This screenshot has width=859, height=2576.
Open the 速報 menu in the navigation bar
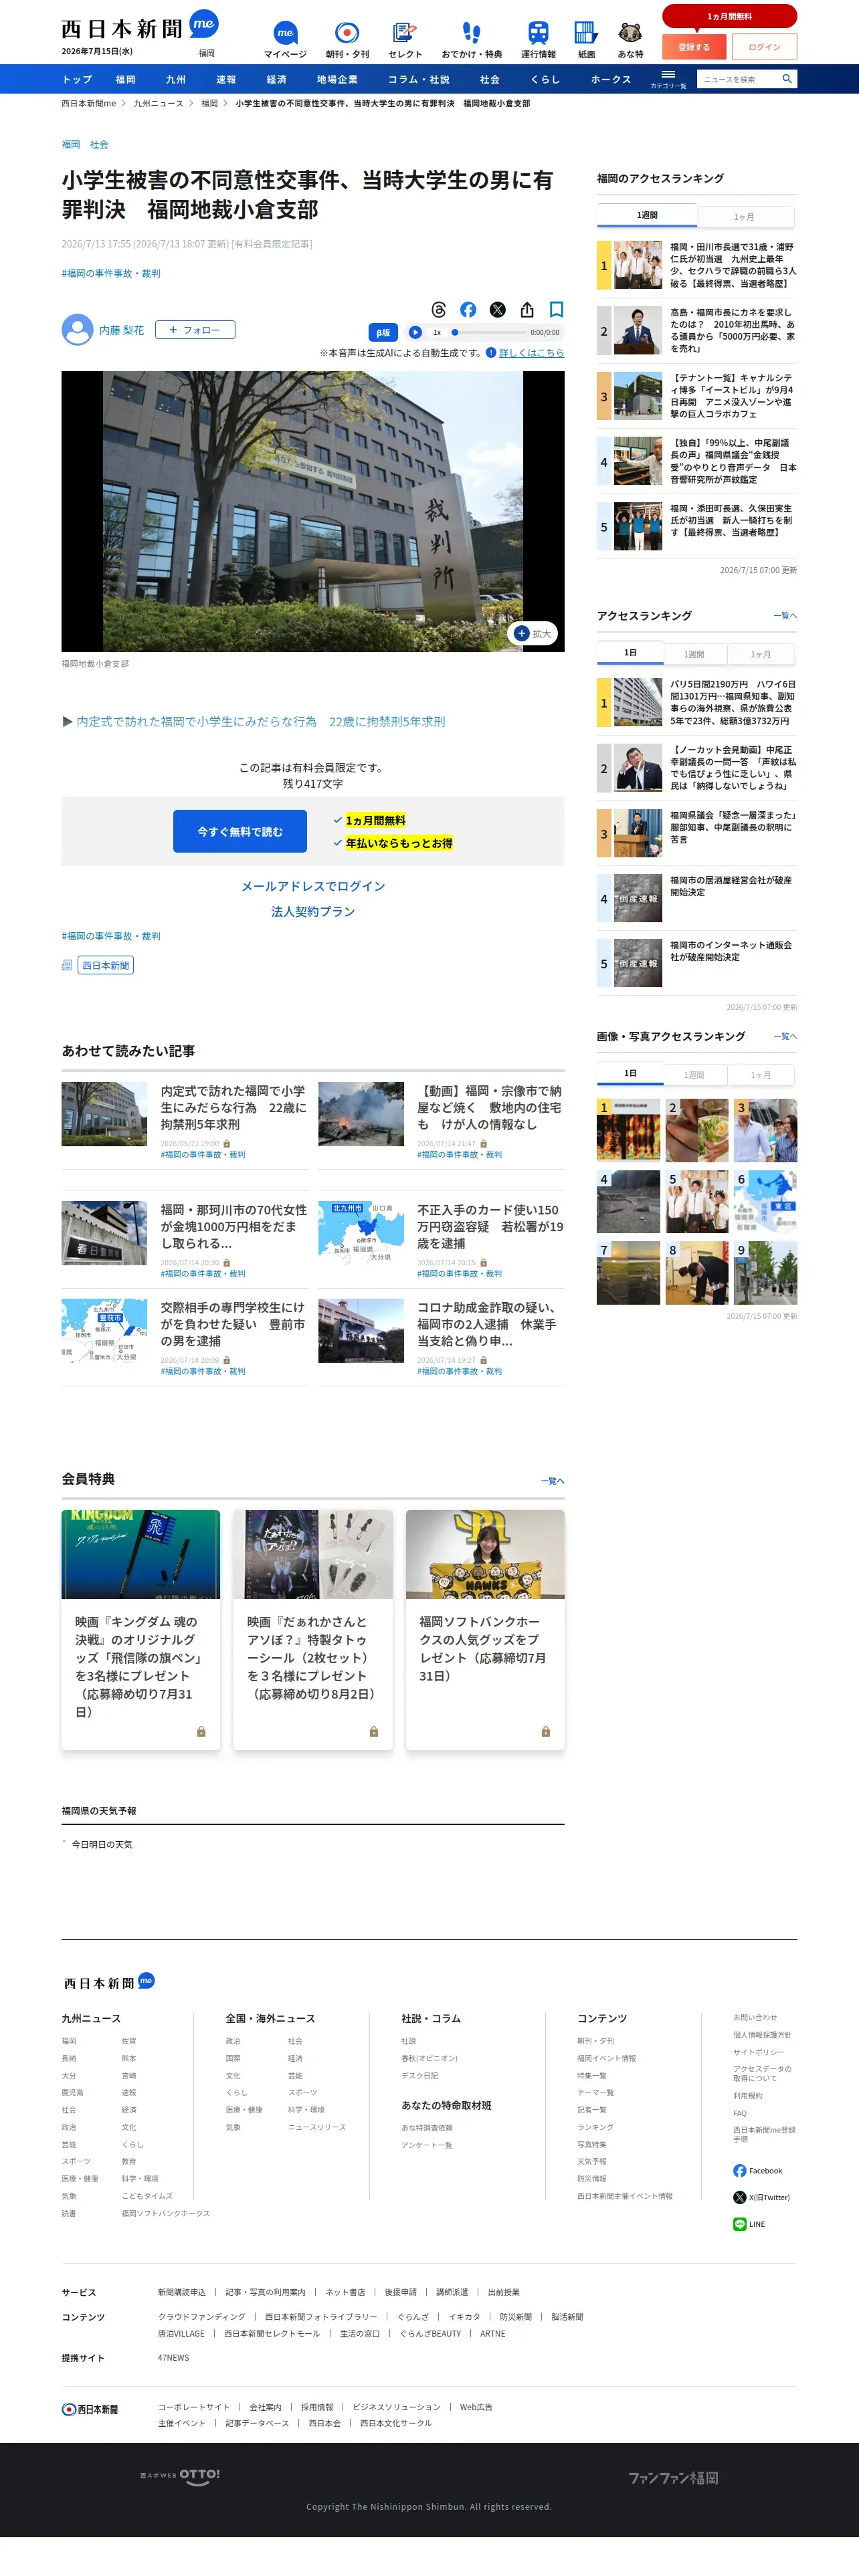pyautogui.click(x=226, y=79)
